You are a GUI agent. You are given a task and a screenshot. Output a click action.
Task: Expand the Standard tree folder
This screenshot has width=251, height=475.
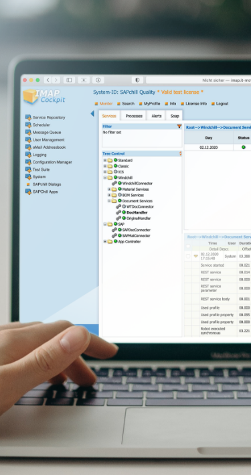tap(105, 160)
